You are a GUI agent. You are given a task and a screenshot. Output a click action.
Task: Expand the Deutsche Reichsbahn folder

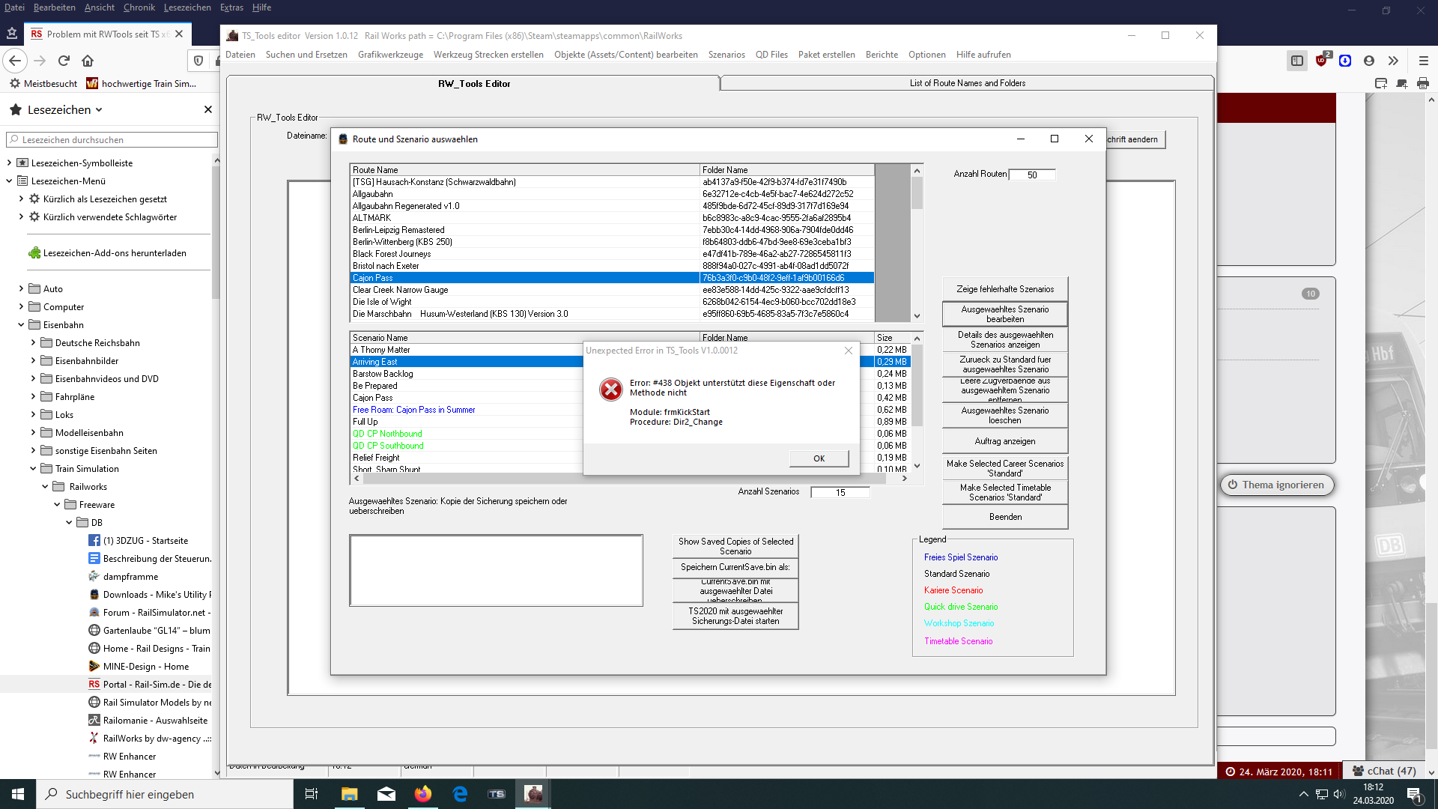click(33, 343)
